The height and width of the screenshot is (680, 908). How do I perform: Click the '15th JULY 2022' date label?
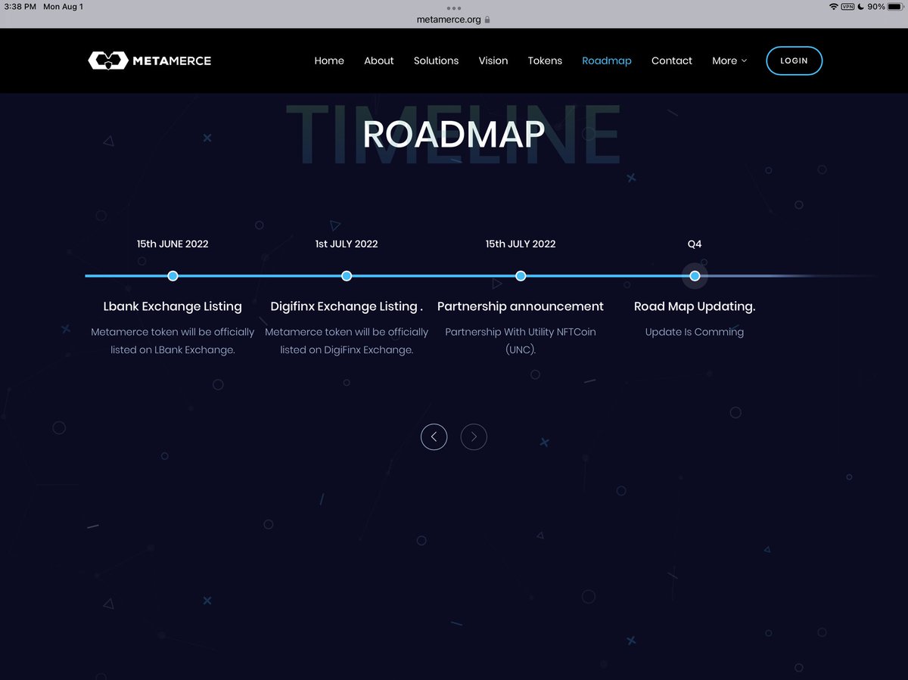[x=521, y=244]
